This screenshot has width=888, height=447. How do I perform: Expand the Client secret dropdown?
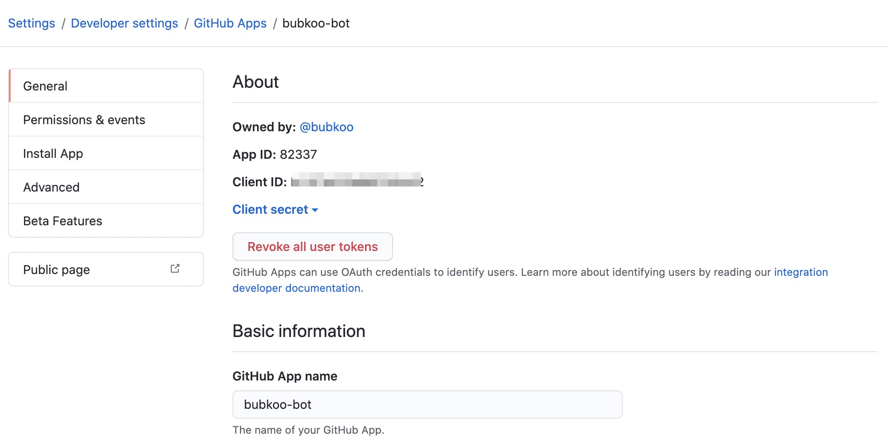(x=275, y=209)
